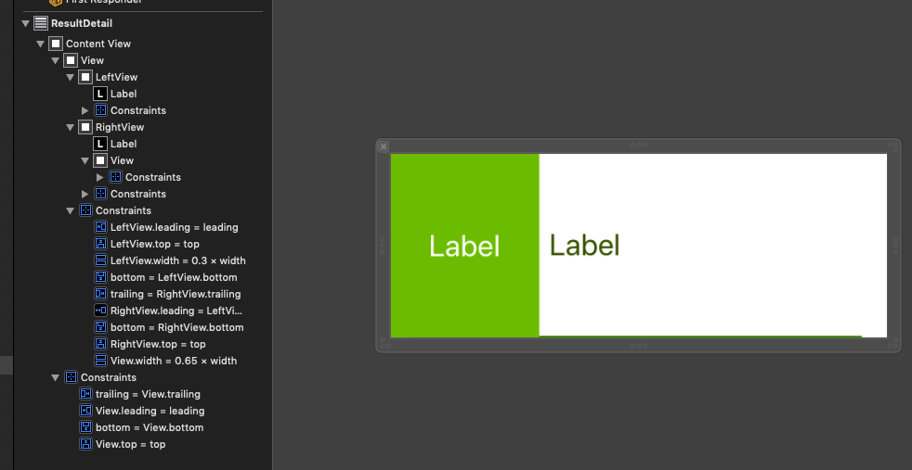The width and height of the screenshot is (912, 470).
Task: Collapse the ResultDetail disclosure triangle
Action: click(26, 24)
